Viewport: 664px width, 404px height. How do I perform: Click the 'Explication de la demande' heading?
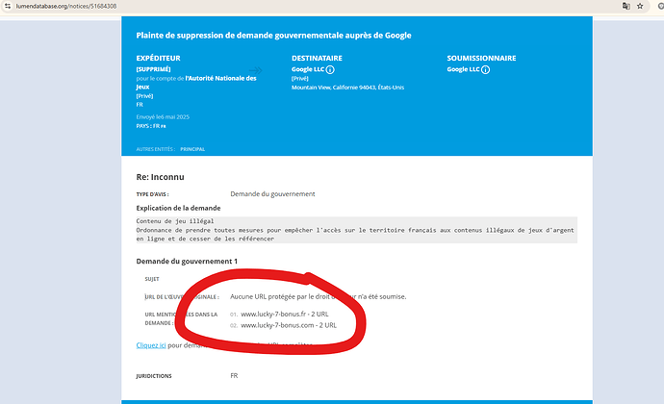coord(178,208)
